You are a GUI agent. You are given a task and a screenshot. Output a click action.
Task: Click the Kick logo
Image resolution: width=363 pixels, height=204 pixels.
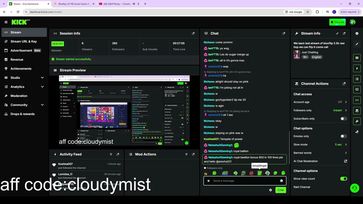(x=21, y=22)
